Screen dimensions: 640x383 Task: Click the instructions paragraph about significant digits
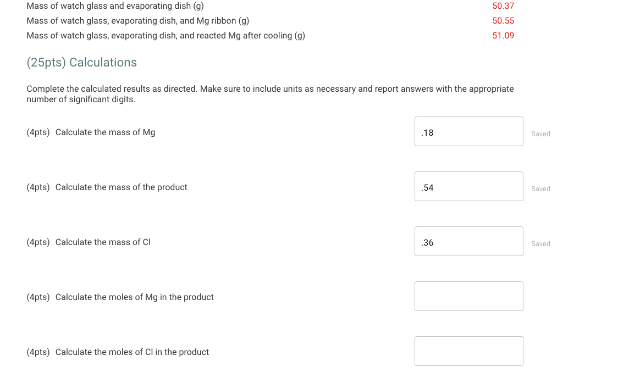269,93
